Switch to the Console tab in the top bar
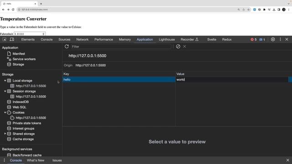 tap(47, 40)
